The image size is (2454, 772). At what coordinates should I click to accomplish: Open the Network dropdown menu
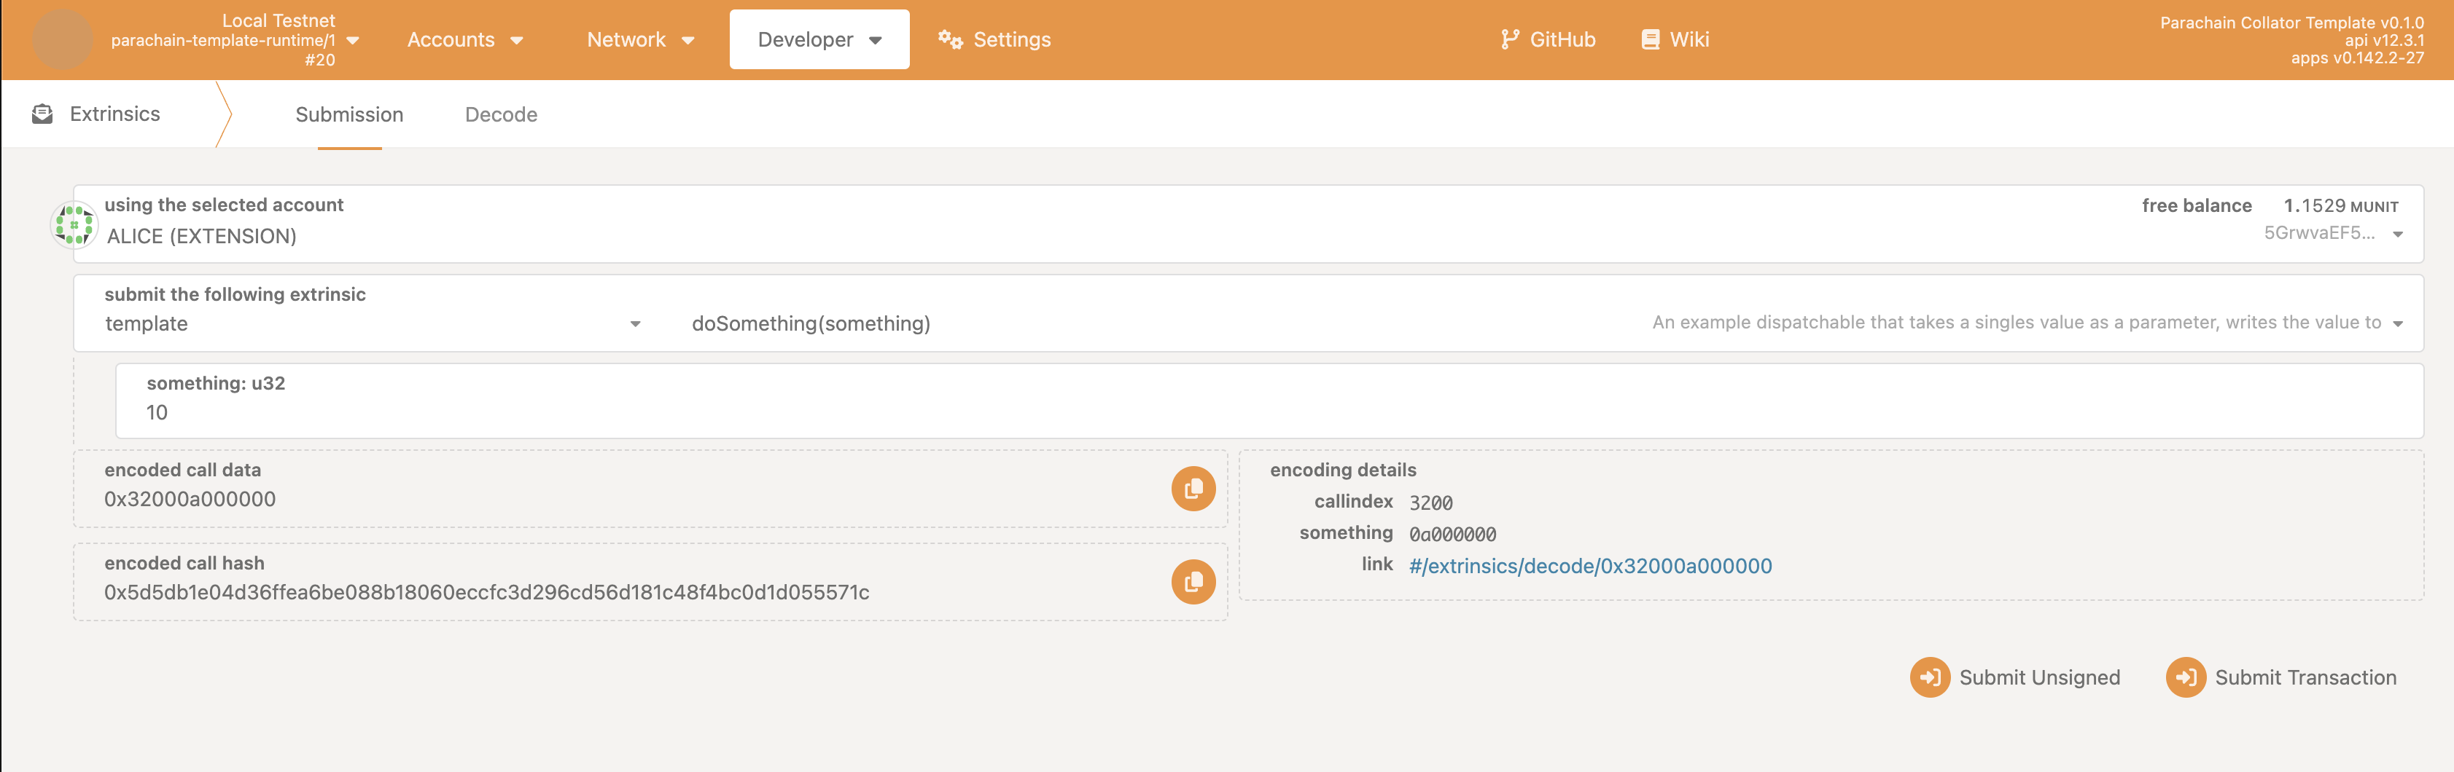640,39
